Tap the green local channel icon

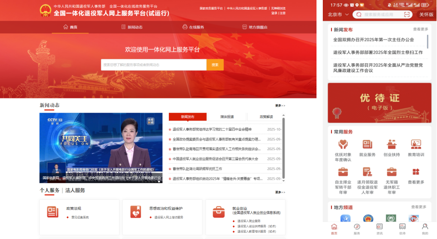pos(391,218)
